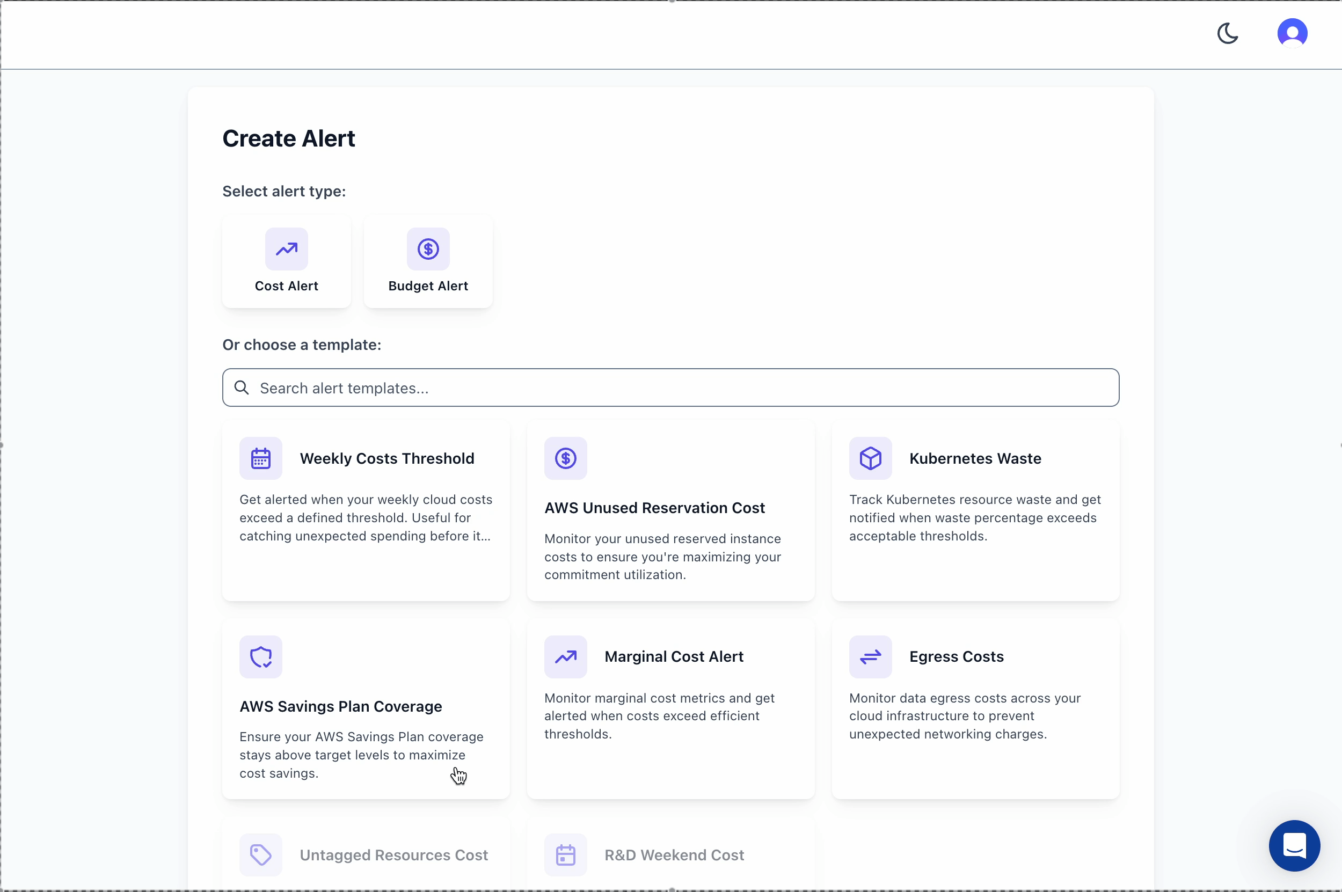Click the tag icon on Untagged Resources Cost
The image size is (1342, 892).
coord(260,854)
